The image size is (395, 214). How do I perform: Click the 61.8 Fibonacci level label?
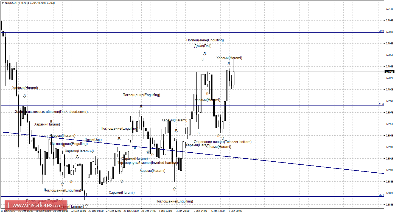click(x=382, y=104)
